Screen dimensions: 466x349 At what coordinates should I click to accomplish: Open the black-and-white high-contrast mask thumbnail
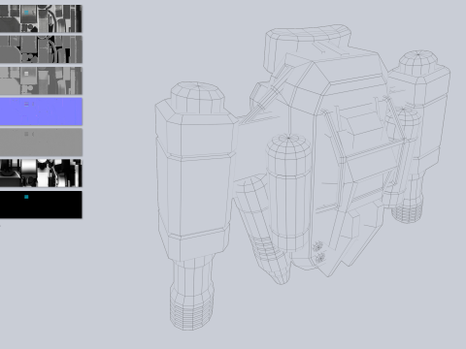coord(41,173)
